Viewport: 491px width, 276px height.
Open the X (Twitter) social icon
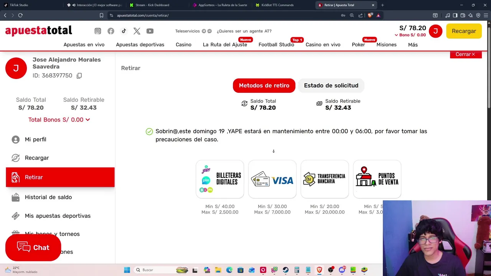point(137,31)
